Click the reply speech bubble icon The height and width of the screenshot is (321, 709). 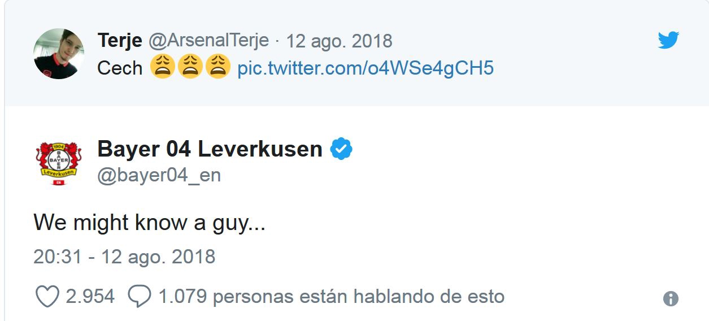pyautogui.click(x=139, y=296)
